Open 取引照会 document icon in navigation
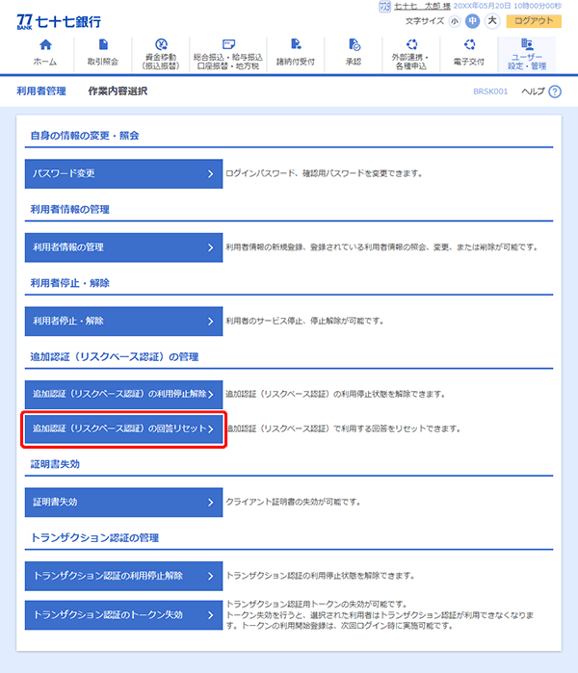This screenshot has width=578, height=673. (x=103, y=45)
